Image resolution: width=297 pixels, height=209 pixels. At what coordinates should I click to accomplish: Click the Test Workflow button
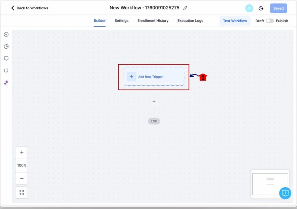235,21
